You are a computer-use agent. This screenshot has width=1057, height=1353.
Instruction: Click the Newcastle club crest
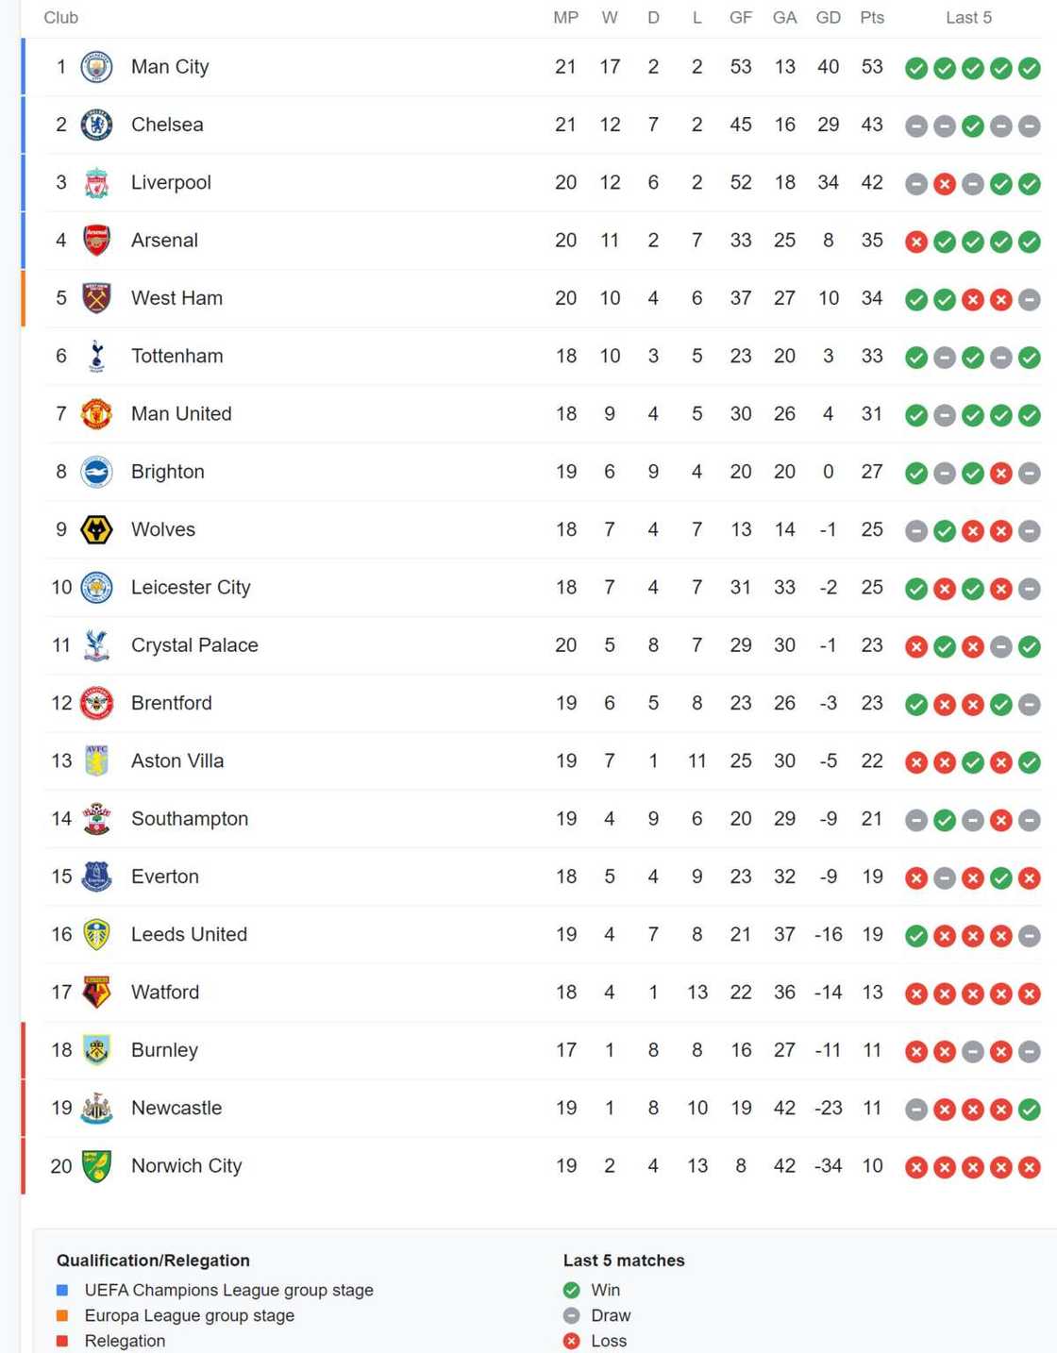pos(96,1109)
